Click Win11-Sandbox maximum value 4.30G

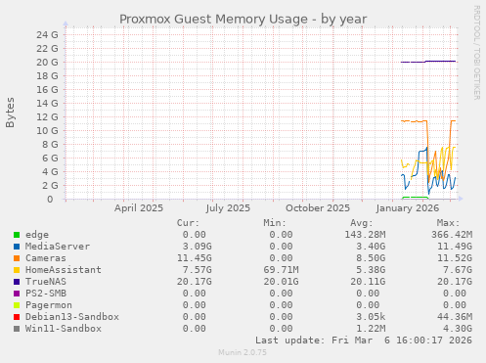458,329
